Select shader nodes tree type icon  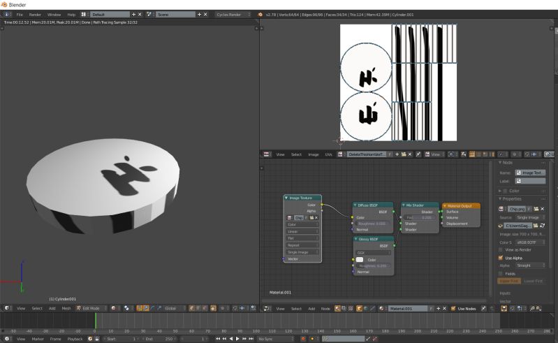click(x=337, y=309)
